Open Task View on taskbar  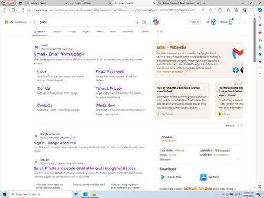coord(76,194)
